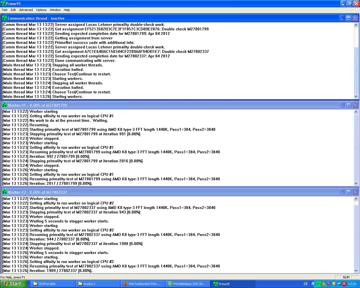360x288 pixels.
Task: Click the yellow key with warning tray icon
Action: coord(324,284)
